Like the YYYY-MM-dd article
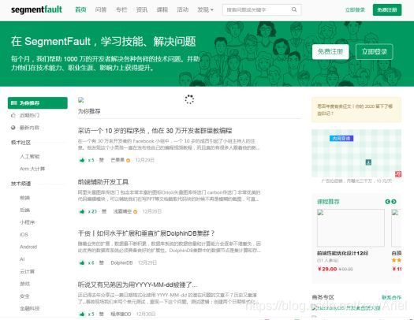 [x=82, y=314]
